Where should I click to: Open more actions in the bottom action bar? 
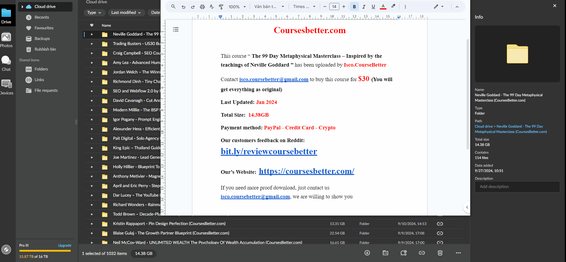tap(458, 253)
